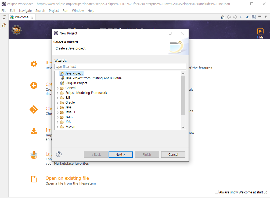Open the File menu
The height and width of the screenshot is (198, 270).
[4, 11]
